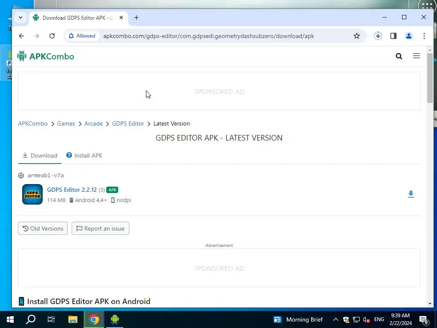The width and height of the screenshot is (437, 328).
Task: Click the scrollbar up arrow
Action: point(430,50)
